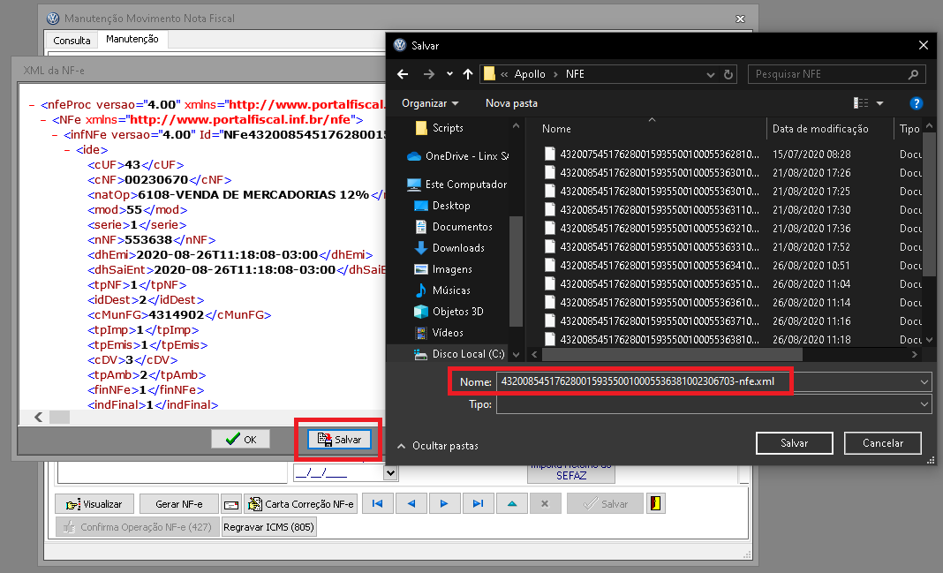
Task: Click the file list horizontal scrollbar
Action: tap(671, 355)
